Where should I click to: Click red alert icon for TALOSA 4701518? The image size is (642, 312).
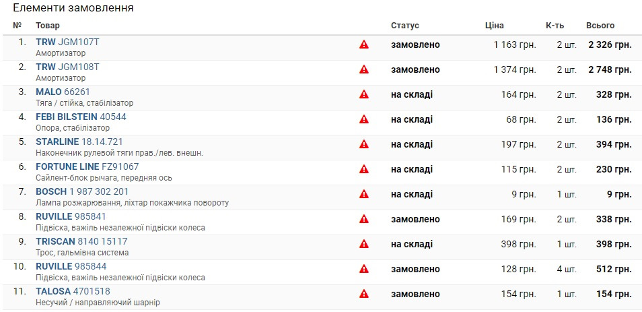point(363,294)
